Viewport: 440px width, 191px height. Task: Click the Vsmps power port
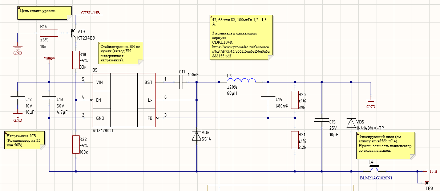pos(49,57)
